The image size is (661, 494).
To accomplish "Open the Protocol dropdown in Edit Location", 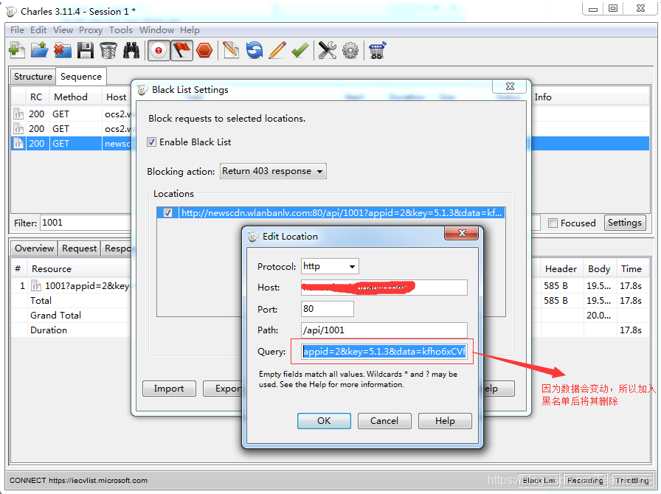I will pos(330,266).
